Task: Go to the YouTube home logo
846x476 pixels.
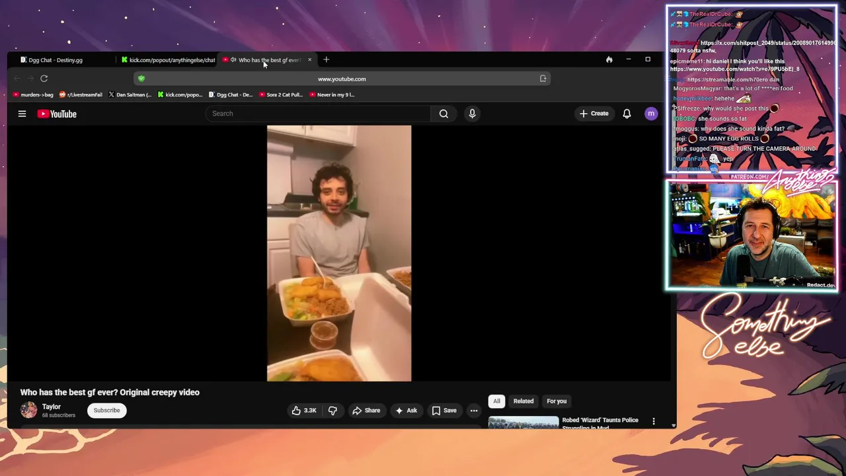Action: (57, 114)
